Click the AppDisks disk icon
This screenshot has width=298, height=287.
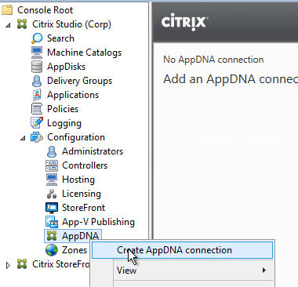click(37, 67)
